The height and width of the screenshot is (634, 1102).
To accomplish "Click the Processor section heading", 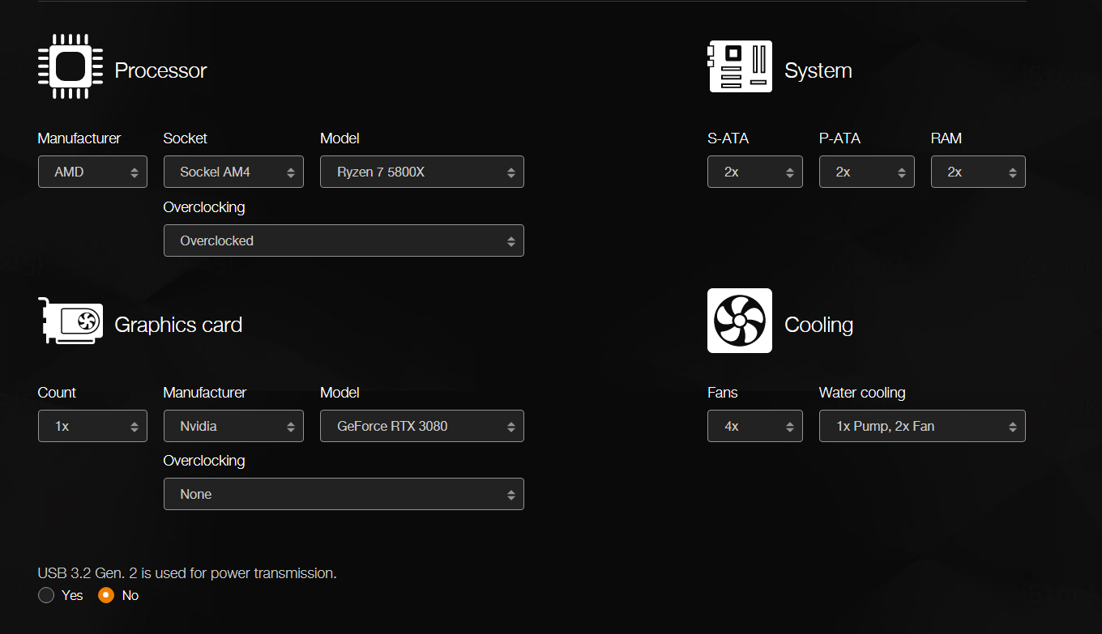I will click(x=160, y=70).
